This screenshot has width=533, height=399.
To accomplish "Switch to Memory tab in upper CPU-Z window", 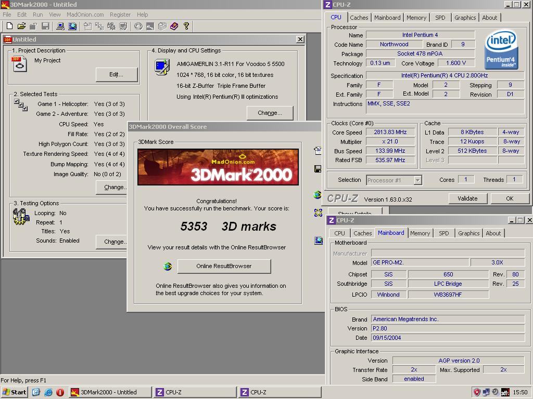I will [x=416, y=18].
